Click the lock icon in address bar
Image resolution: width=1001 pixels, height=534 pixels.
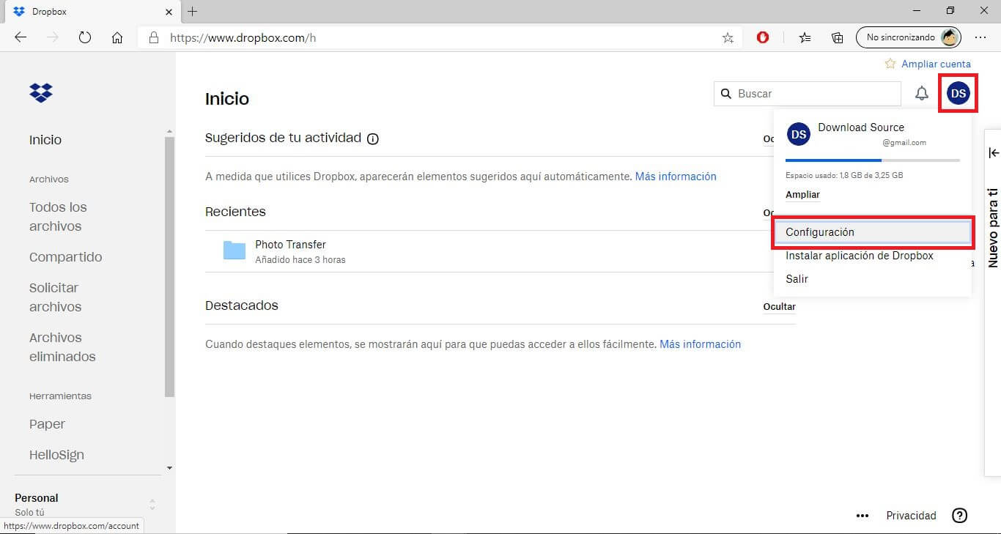[153, 37]
